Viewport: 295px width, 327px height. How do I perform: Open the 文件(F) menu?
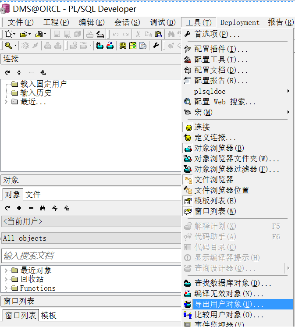21,22
